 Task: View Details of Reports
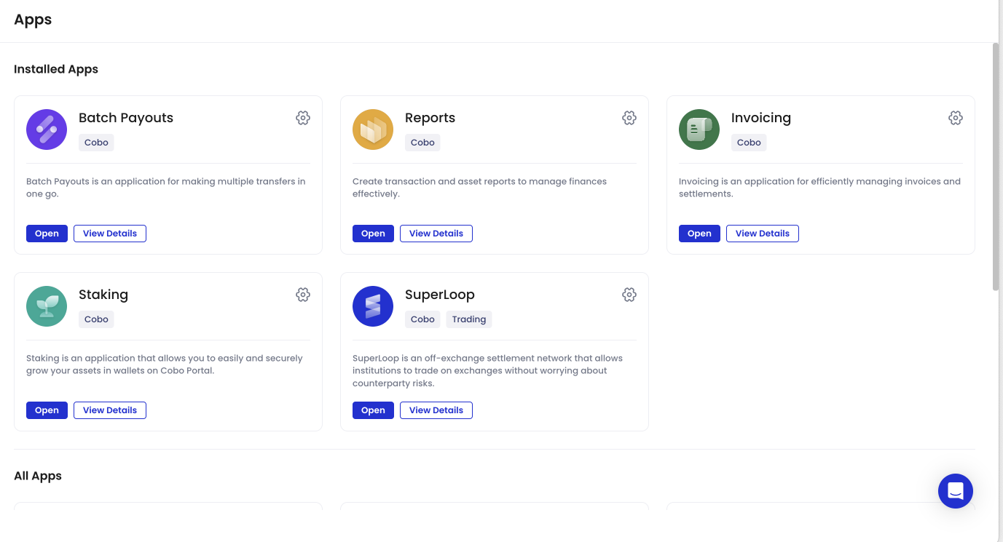click(x=436, y=234)
